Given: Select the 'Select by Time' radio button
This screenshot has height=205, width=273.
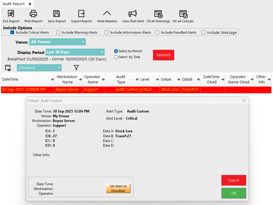Looking at the screenshot, I should point(116,57).
